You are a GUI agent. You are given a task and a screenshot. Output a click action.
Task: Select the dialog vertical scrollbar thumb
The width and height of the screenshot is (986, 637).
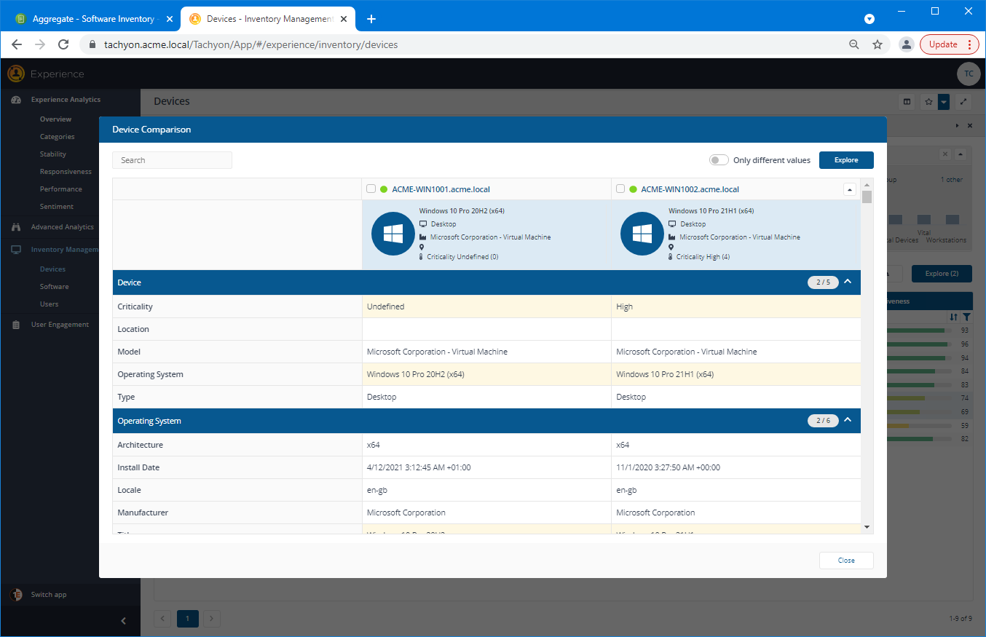click(x=867, y=197)
